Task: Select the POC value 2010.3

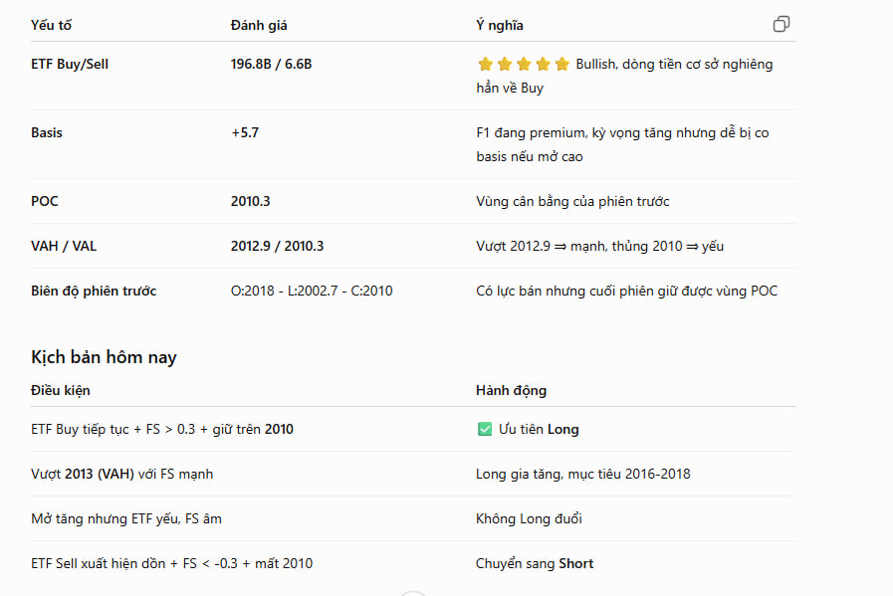Action: point(251,201)
